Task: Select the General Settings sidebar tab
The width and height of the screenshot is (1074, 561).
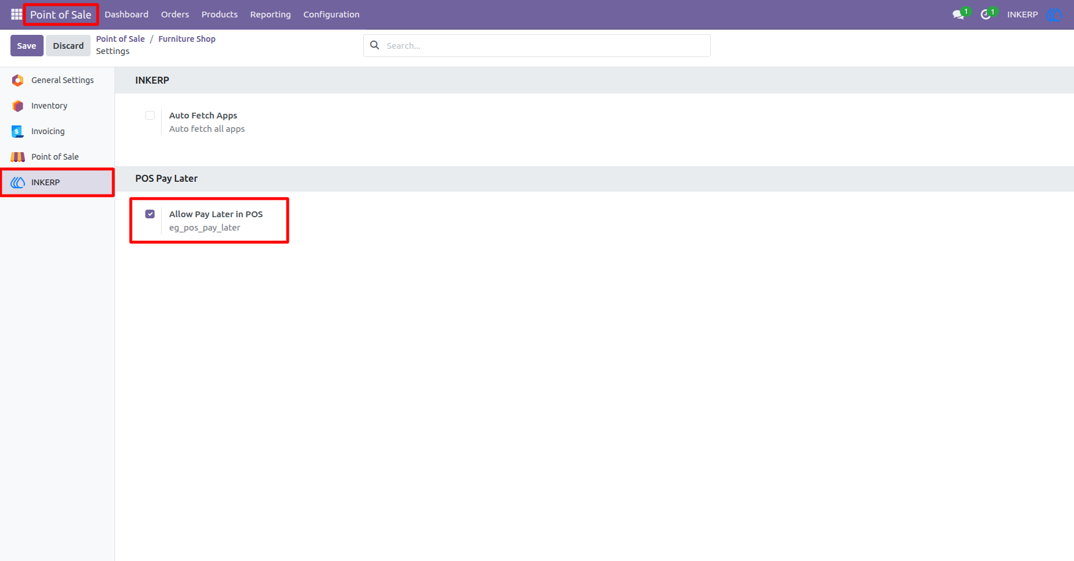Action: point(57,80)
